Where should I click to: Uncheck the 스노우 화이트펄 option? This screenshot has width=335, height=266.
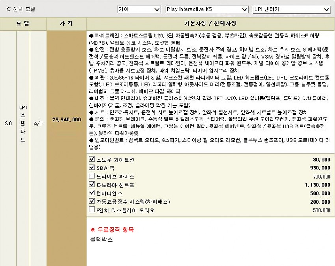[x=92, y=159]
